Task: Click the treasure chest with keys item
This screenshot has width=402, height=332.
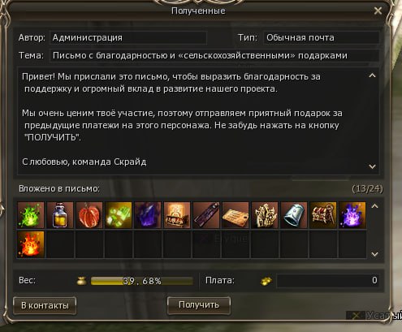Action: point(323,215)
